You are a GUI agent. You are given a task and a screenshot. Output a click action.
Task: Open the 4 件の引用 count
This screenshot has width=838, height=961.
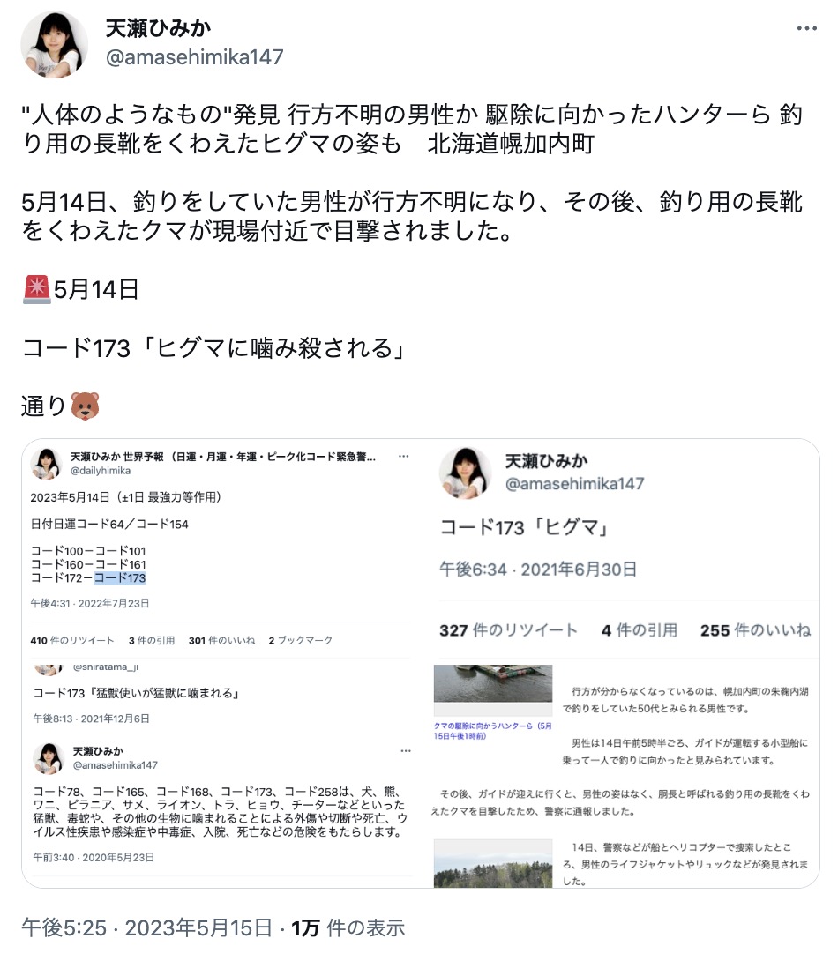pyautogui.click(x=640, y=630)
